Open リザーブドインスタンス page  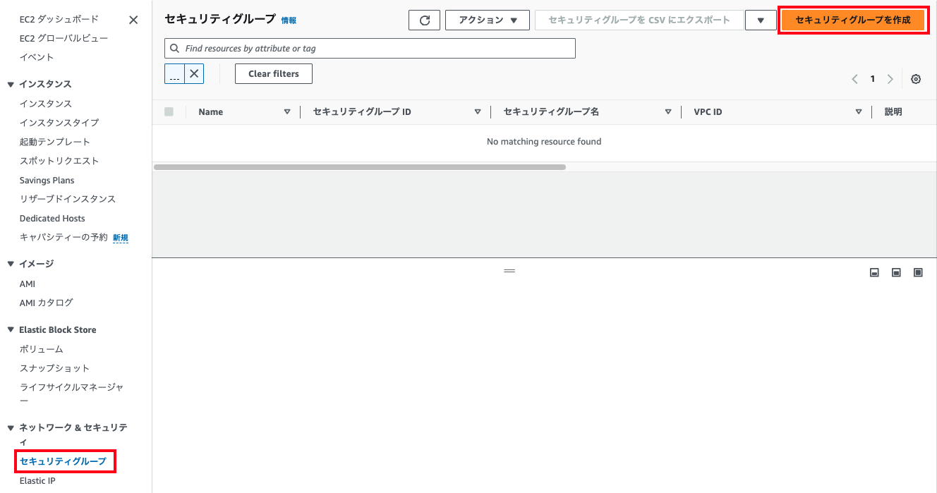68,199
